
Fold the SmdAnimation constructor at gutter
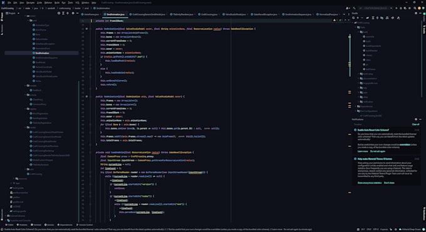point(90,29)
